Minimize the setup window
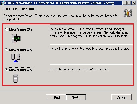This screenshot has width=137, height=104. 124,3
